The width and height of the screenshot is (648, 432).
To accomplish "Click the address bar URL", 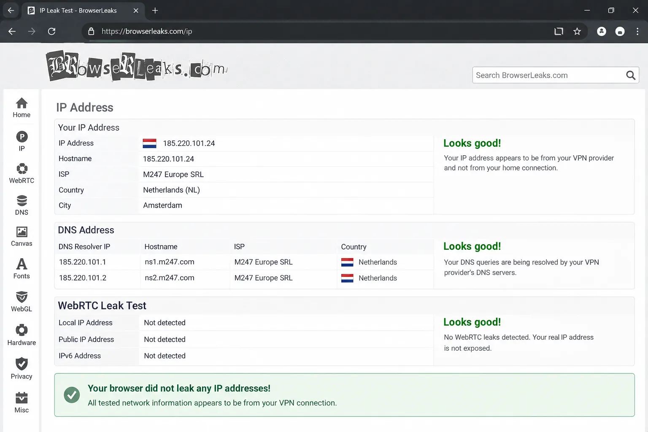I will click(147, 31).
